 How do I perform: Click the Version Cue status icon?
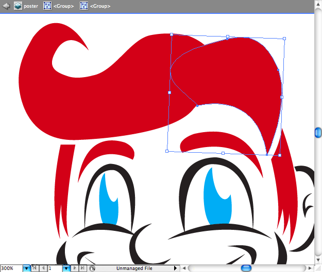tap(92, 268)
